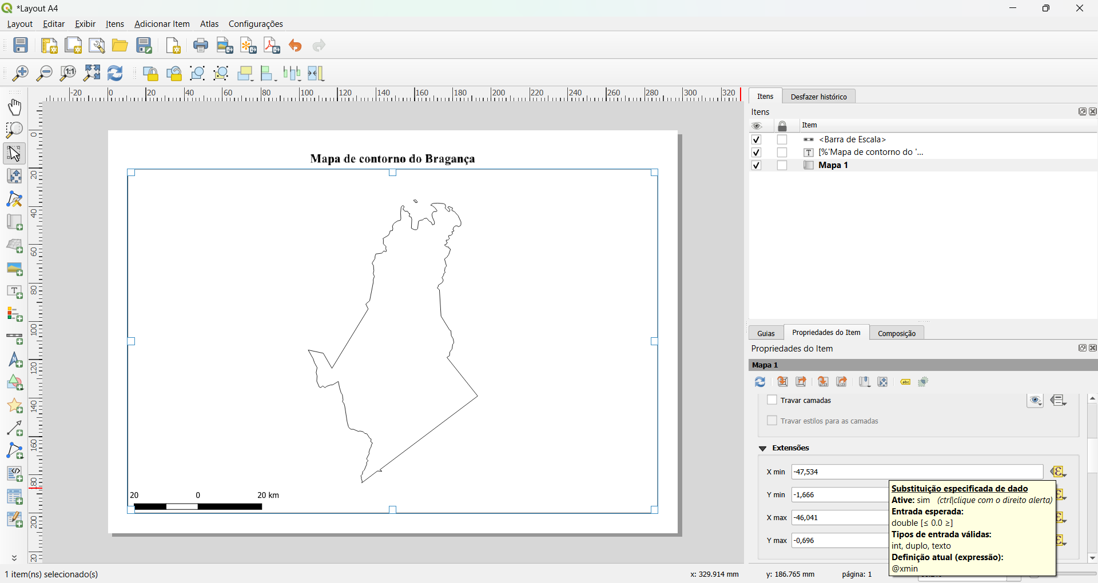Collapse the Extensões section

(x=763, y=448)
